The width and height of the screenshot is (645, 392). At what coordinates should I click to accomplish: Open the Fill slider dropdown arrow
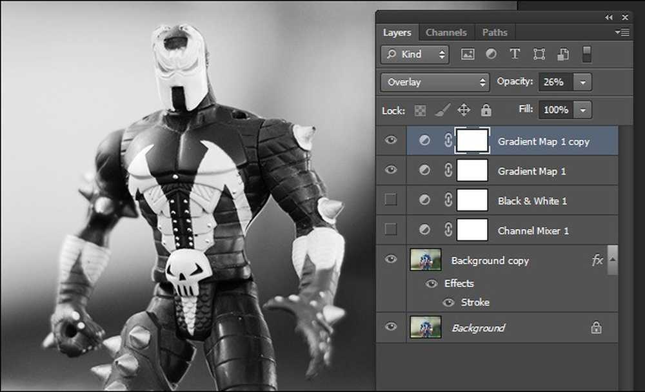coord(582,110)
